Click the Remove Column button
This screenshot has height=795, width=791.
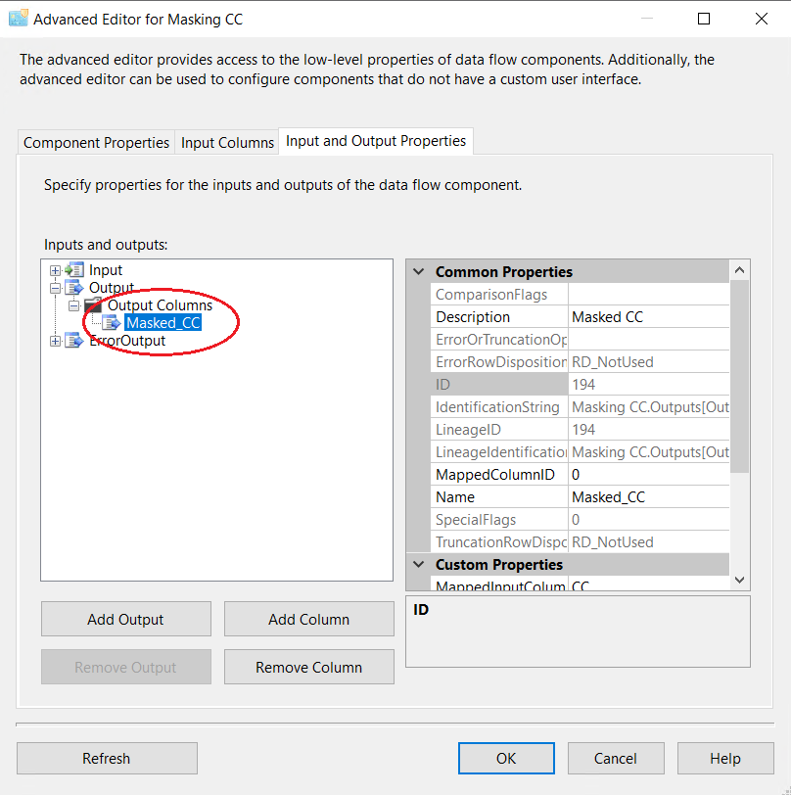308,668
